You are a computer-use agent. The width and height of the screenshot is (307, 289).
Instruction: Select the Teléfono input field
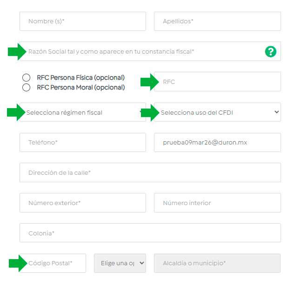(x=83, y=142)
